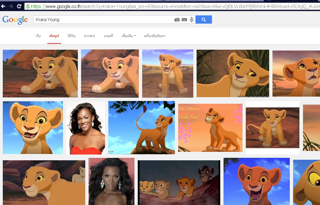Open the แผนที่ maps tab
Image resolution: width=320 pixels, height=205 pixels.
pos(108,36)
